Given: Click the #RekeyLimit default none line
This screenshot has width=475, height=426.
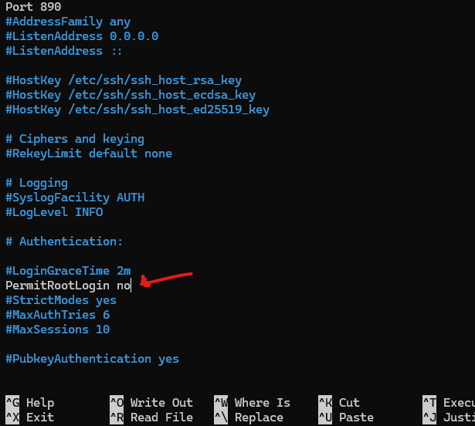Looking at the screenshot, I should click(89, 154).
